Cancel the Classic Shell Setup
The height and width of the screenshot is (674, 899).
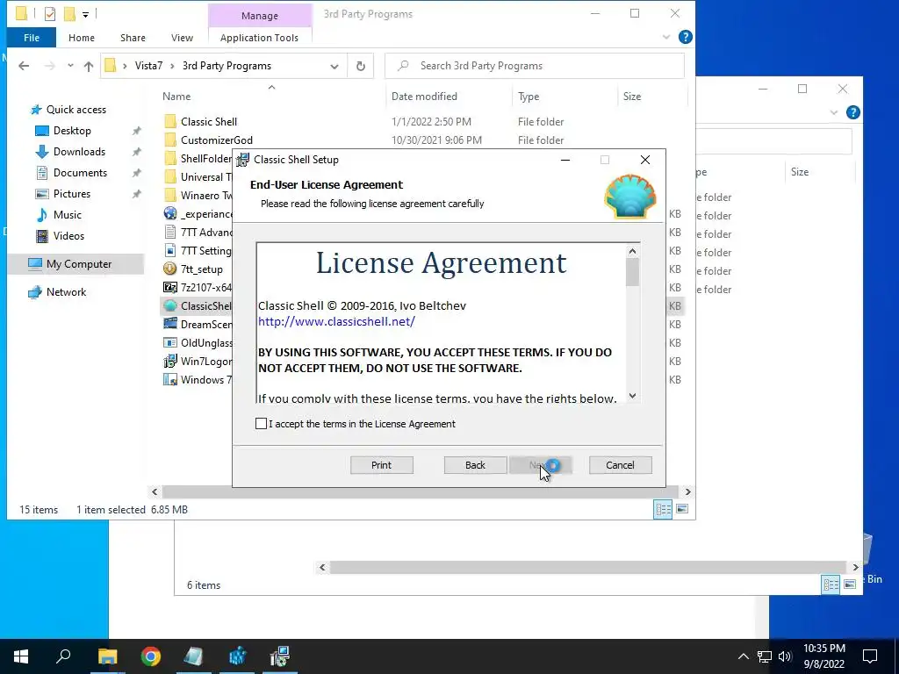[x=620, y=465]
